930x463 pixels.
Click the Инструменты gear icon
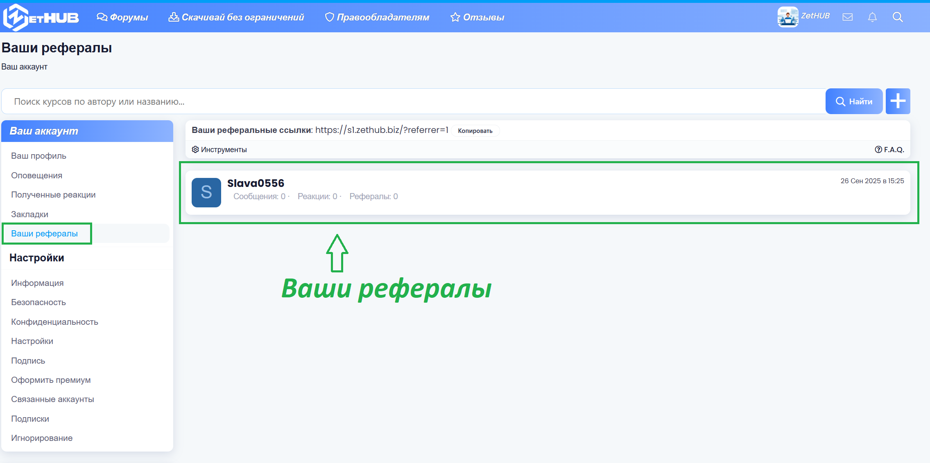pos(195,149)
